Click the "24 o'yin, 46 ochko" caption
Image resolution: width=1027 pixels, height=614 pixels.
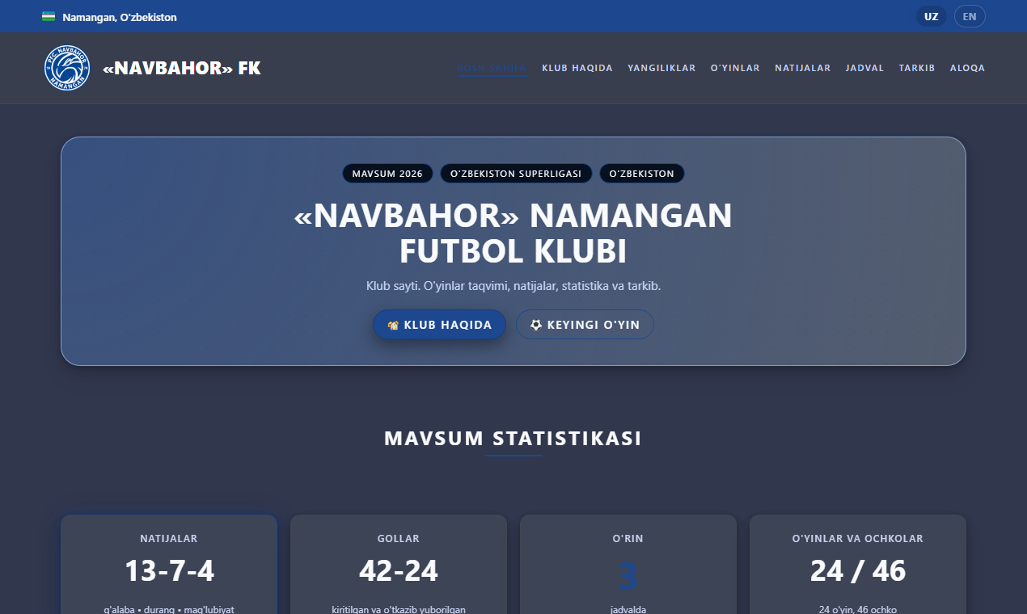[858, 609]
